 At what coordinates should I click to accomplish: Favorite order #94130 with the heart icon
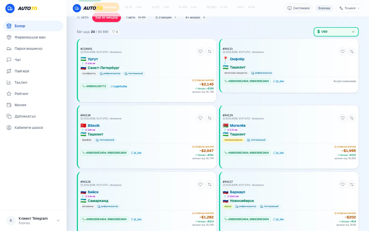200,118
